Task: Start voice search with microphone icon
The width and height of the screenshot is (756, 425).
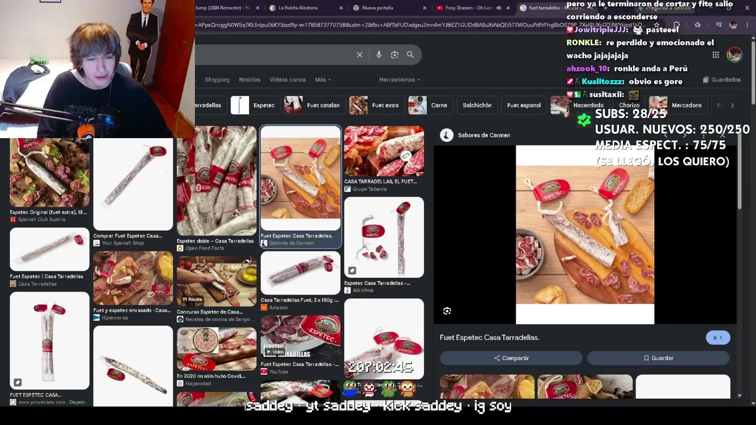Action: pos(379,55)
